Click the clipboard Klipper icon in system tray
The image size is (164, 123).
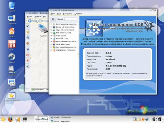tap(139, 119)
